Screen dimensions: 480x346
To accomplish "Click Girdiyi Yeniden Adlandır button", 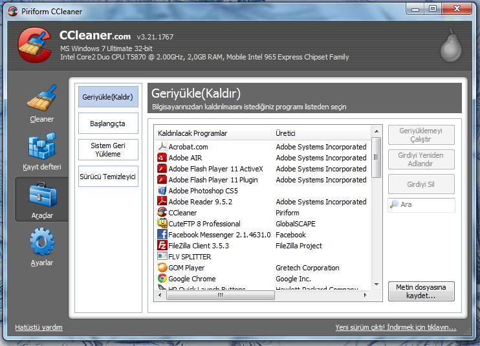I will point(421,159).
